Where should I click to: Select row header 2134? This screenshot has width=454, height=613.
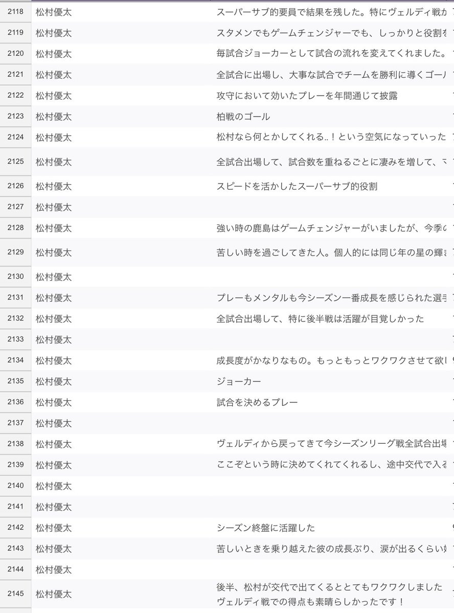[15, 360]
